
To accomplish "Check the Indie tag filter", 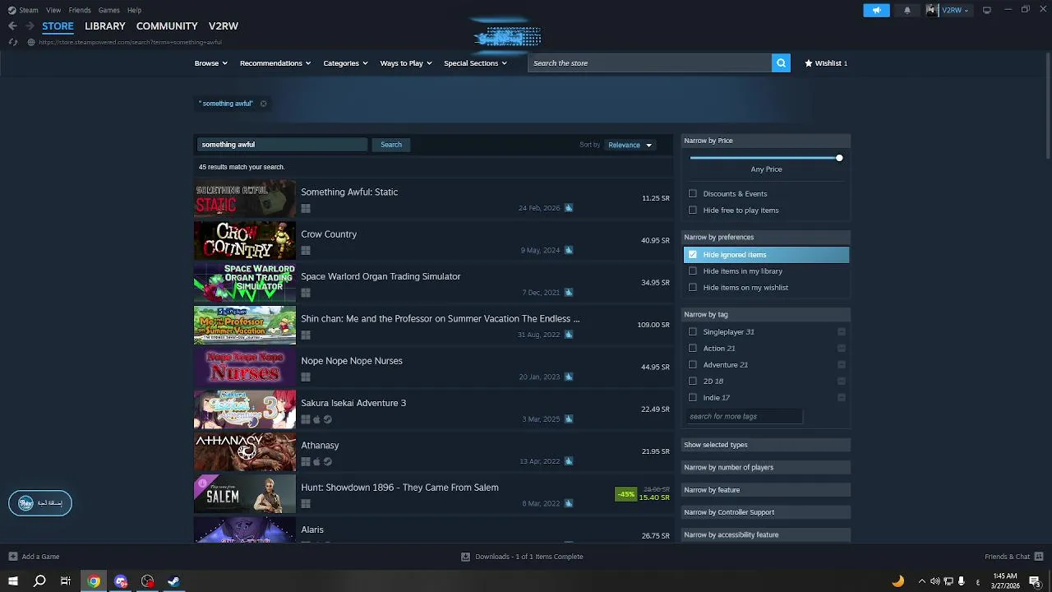I will coord(693,398).
